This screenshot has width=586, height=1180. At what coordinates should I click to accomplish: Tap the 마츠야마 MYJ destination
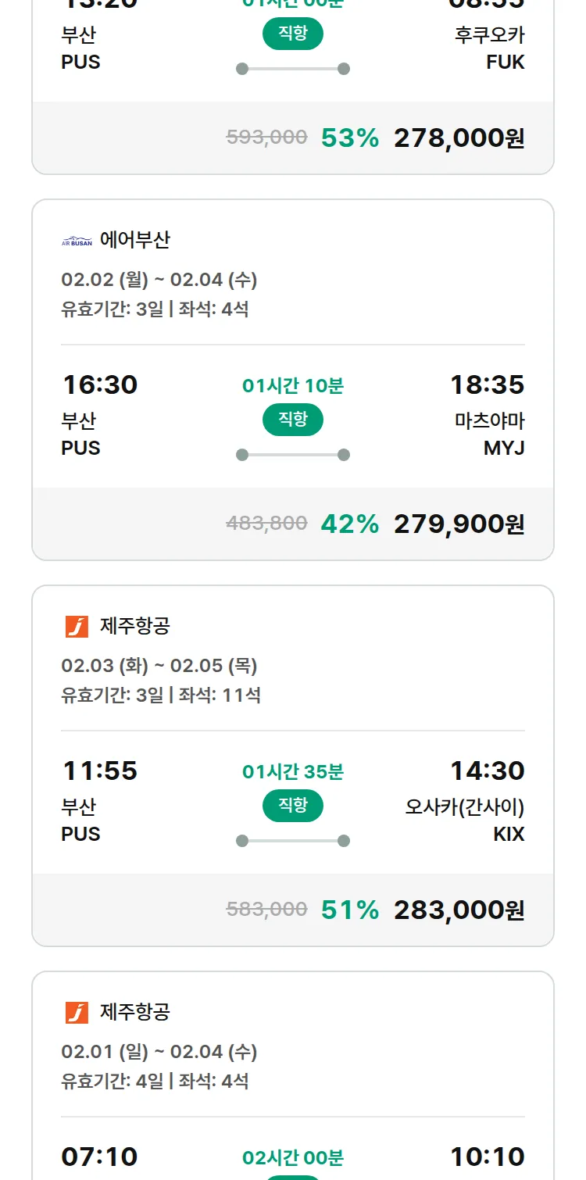489,434
